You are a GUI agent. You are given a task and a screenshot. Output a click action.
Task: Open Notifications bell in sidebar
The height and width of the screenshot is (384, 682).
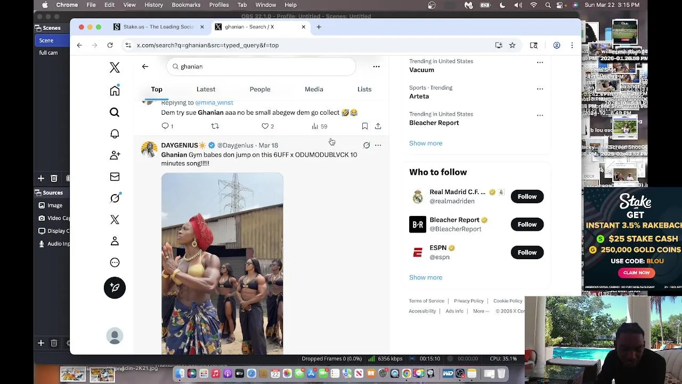click(115, 134)
